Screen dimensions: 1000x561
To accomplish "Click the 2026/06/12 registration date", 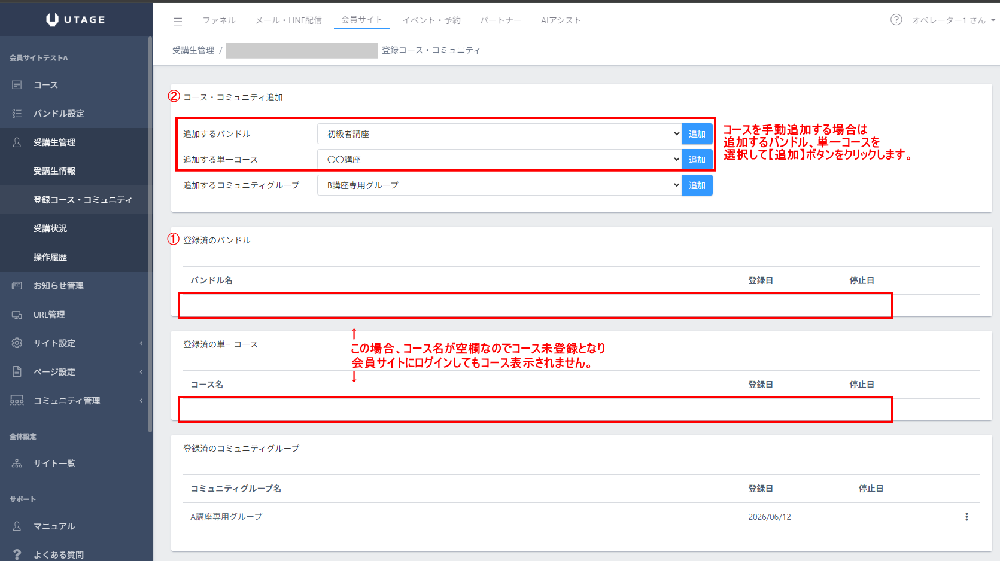I will [770, 517].
